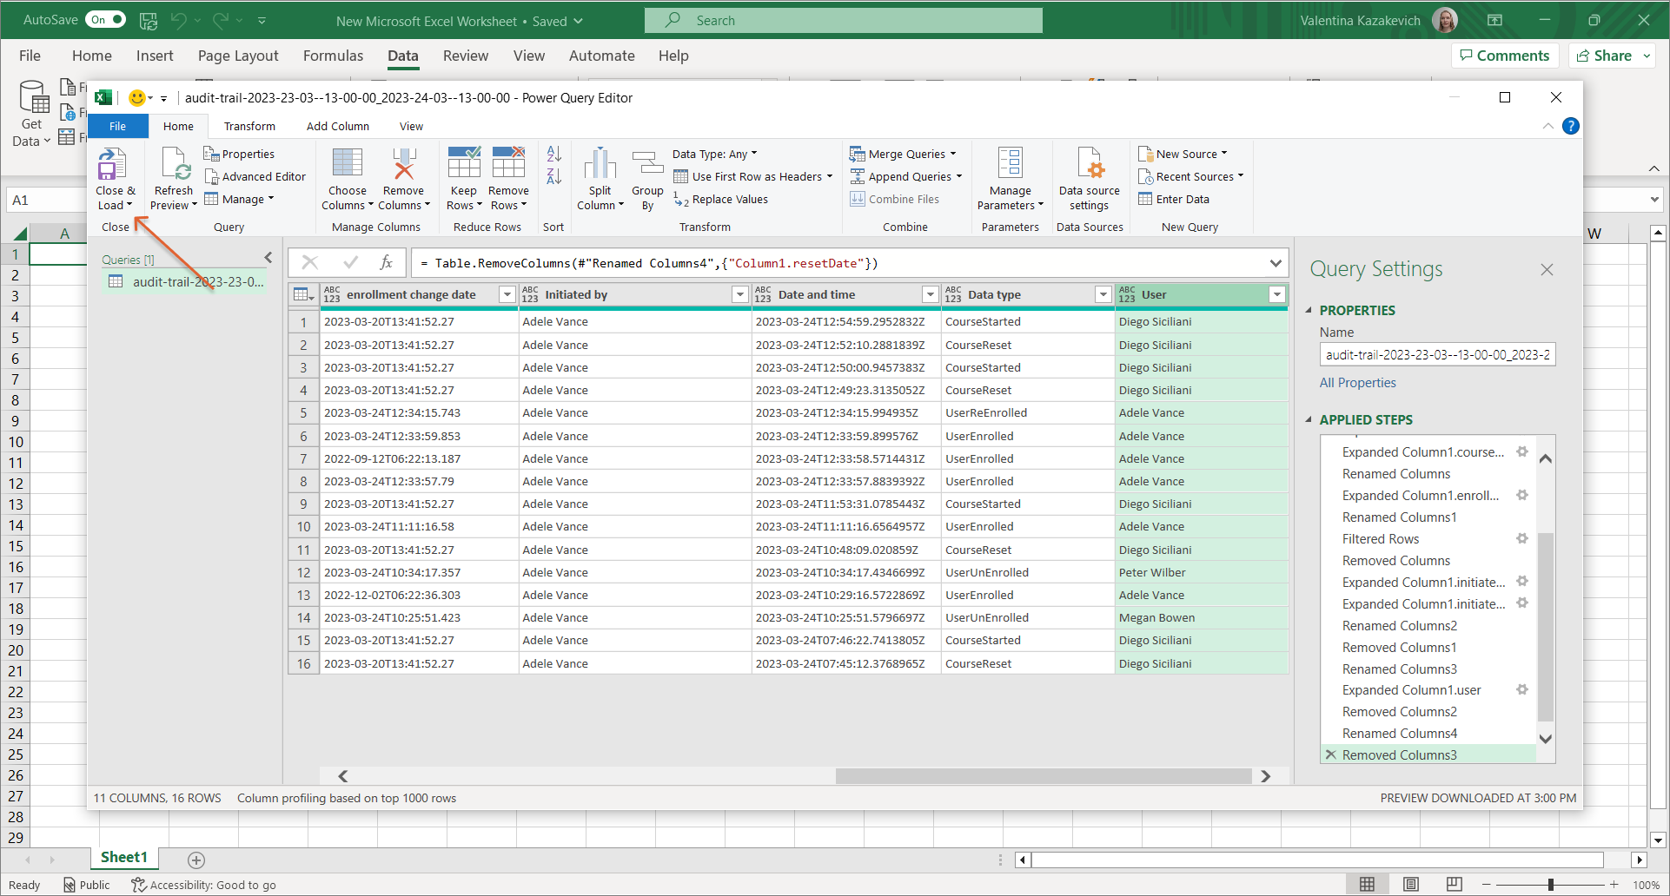
Task: Click the zoom slider in status bar
Action: [1550, 885]
